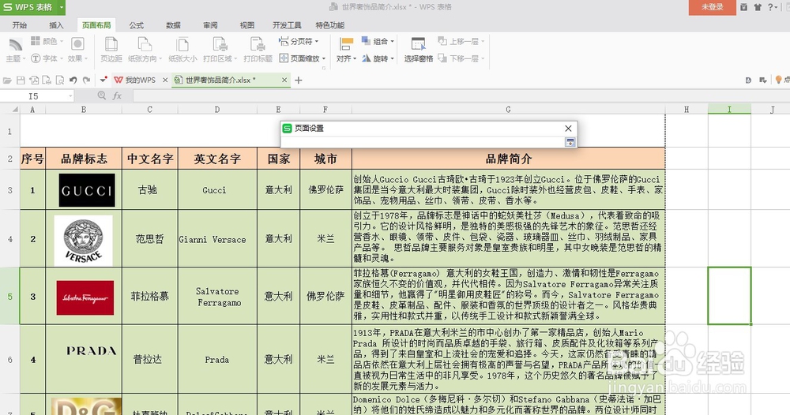The image size is (790, 415).
Task: Click the Gucci logo image
Action: pyautogui.click(x=87, y=190)
